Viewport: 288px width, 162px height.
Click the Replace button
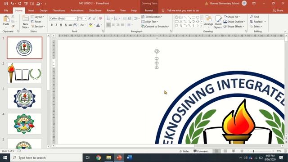(256, 22)
